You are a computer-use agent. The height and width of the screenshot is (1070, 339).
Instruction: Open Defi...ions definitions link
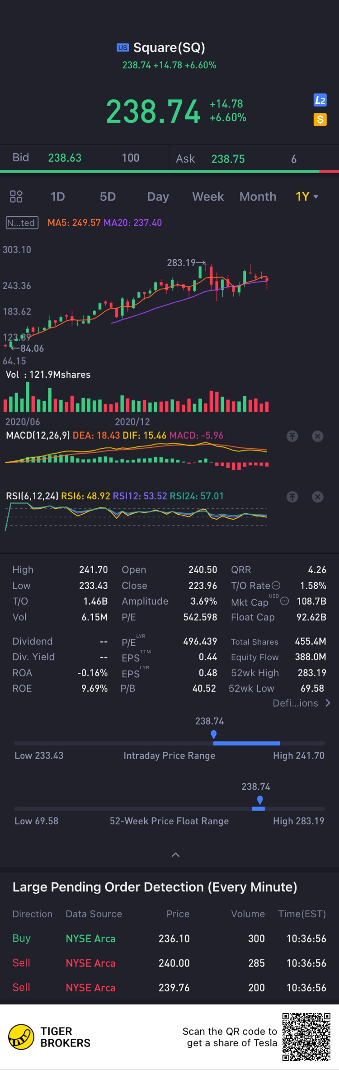301,703
